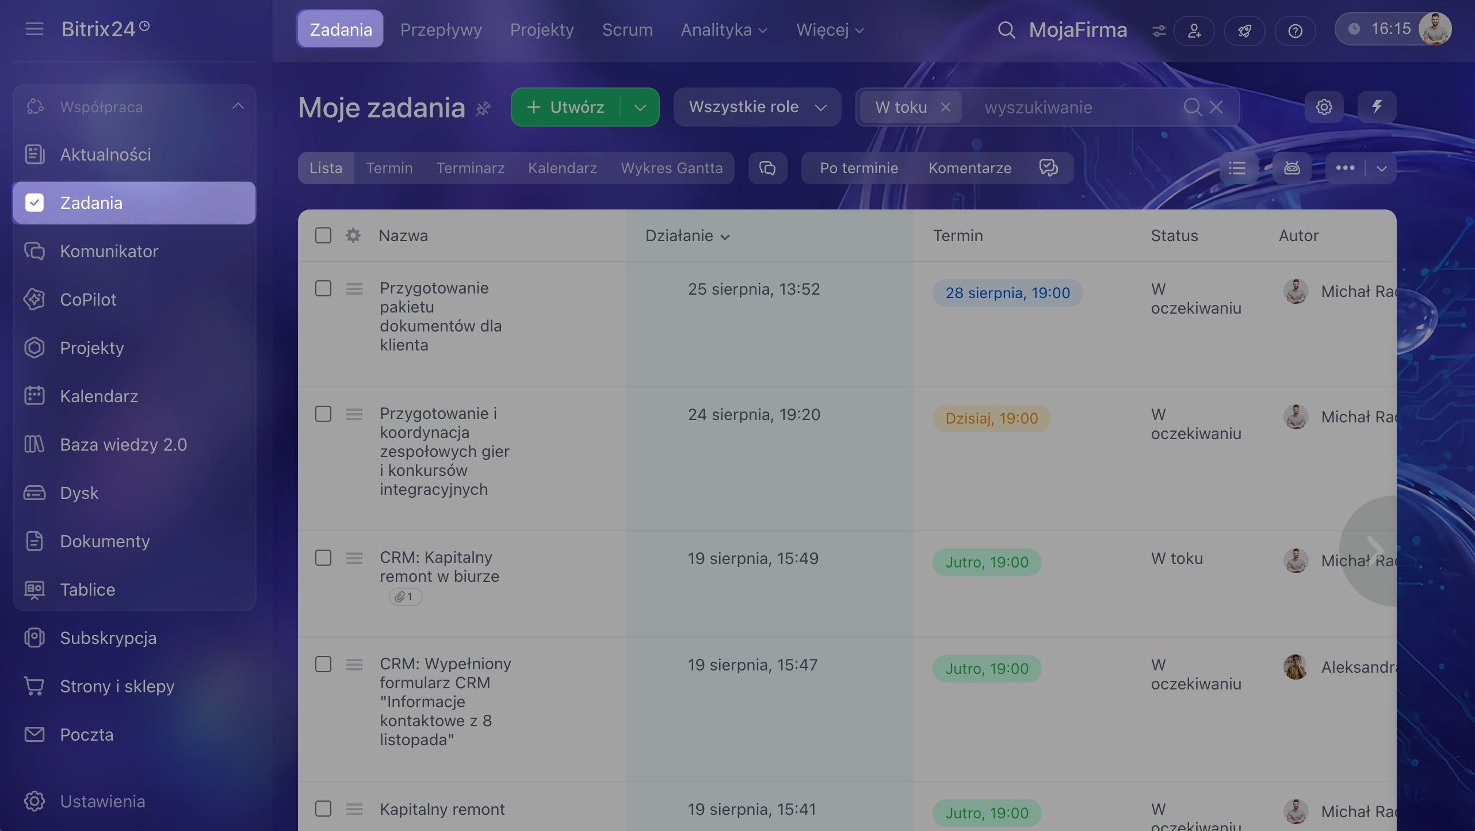Expand the Więcej menu
The height and width of the screenshot is (831, 1475).
click(x=830, y=30)
